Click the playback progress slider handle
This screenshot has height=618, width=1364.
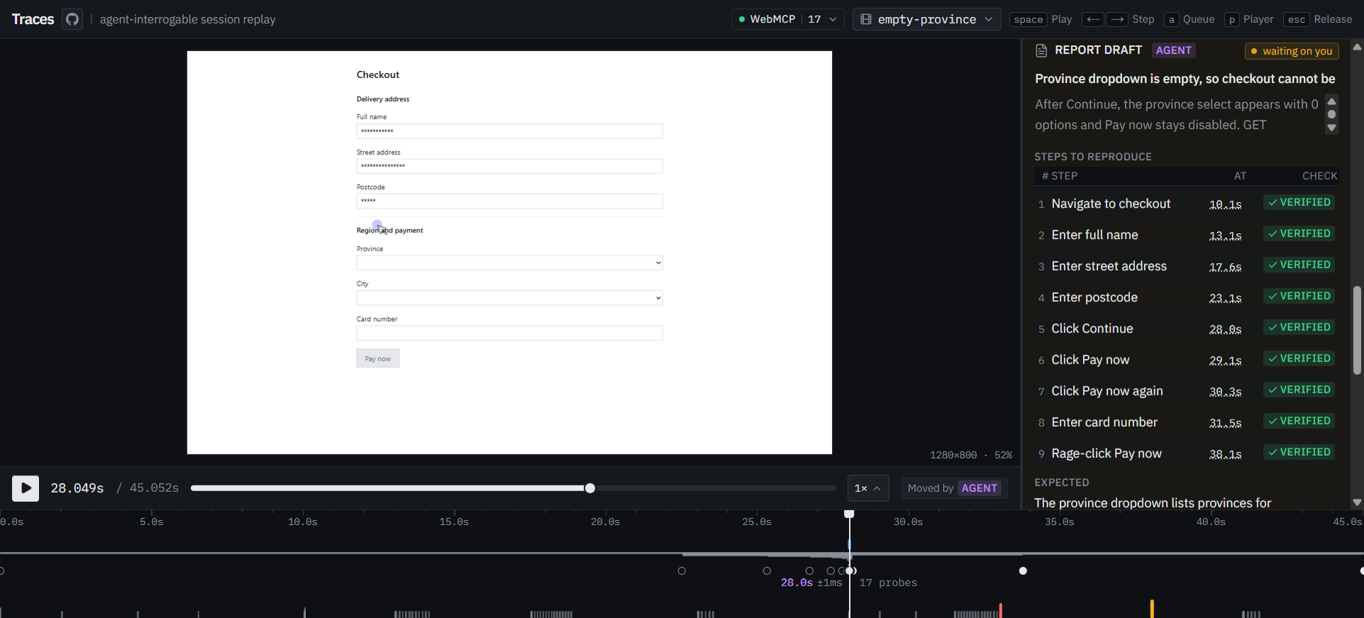click(590, 488)
